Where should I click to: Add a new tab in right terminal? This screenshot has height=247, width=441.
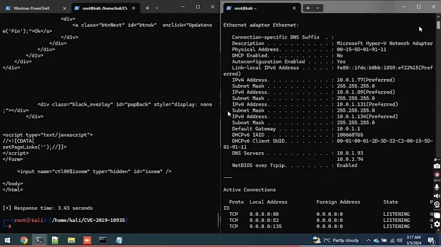click(308, 8)
